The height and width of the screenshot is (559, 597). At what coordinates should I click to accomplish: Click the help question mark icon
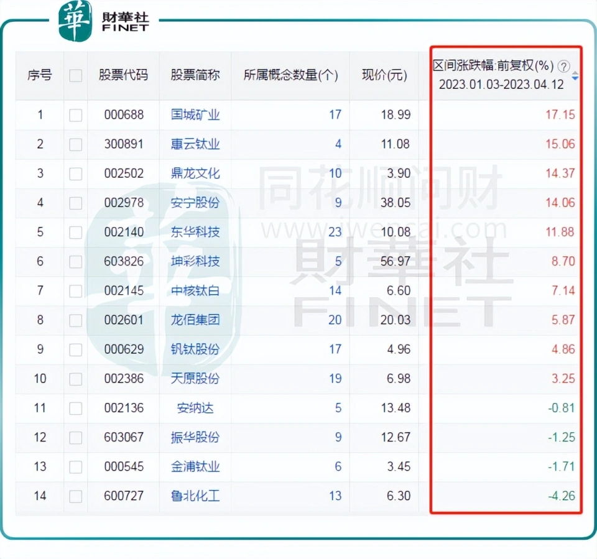[x=563, y=66]
